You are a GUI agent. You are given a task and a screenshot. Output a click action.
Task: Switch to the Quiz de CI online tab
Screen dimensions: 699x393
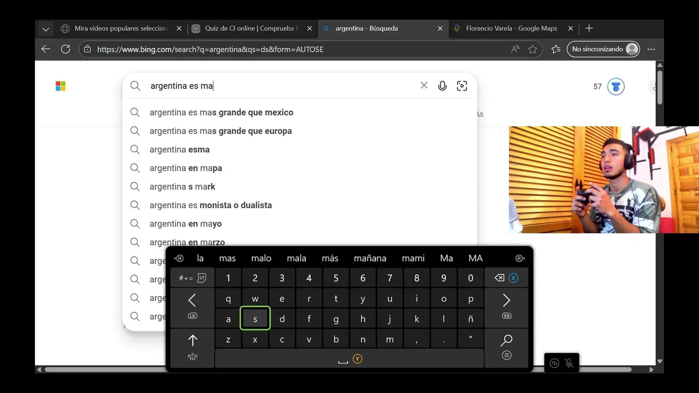(x=252, y=28)
